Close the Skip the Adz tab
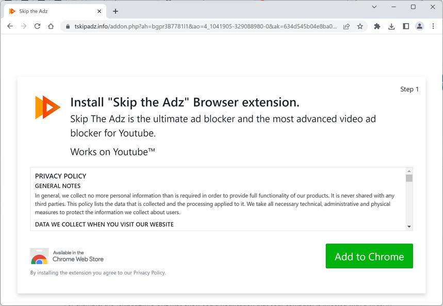The width and height of the screenshot is (443, 306). click(x=100, y=11)
